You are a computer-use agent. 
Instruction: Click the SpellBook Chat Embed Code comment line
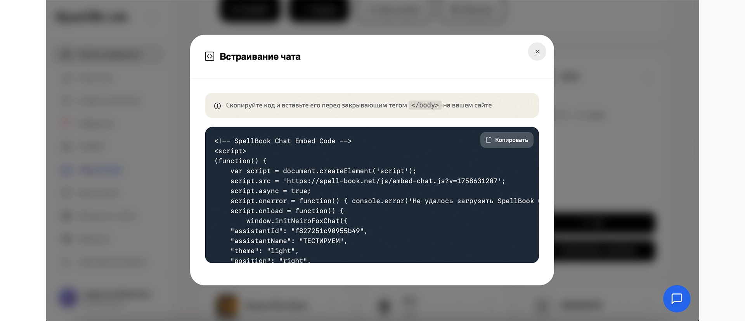[283, 141]
